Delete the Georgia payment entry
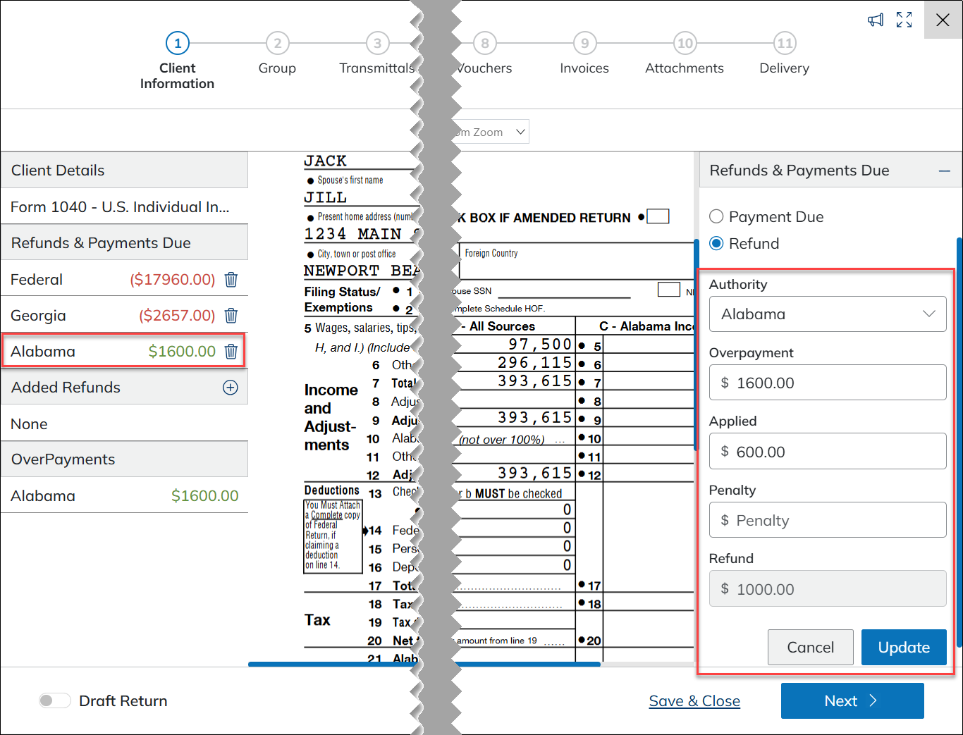This screenshot has width=963, height=735. pyautogui.click(x=231, y=316)
